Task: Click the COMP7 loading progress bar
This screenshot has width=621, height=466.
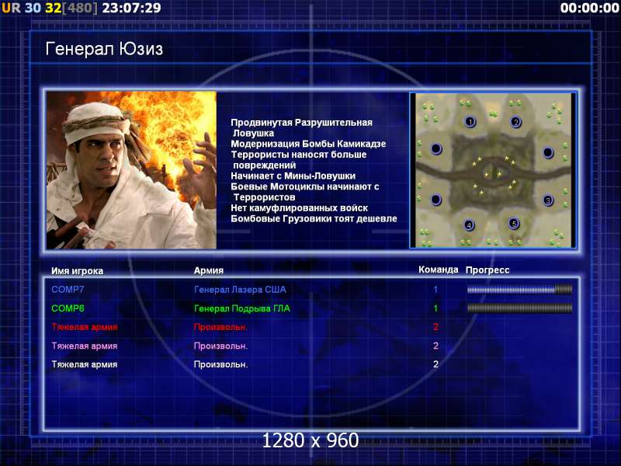Action: 519,290
